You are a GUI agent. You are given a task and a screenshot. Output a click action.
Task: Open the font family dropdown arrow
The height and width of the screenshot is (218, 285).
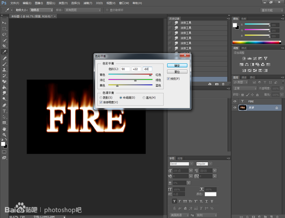[x=192, y=163]
